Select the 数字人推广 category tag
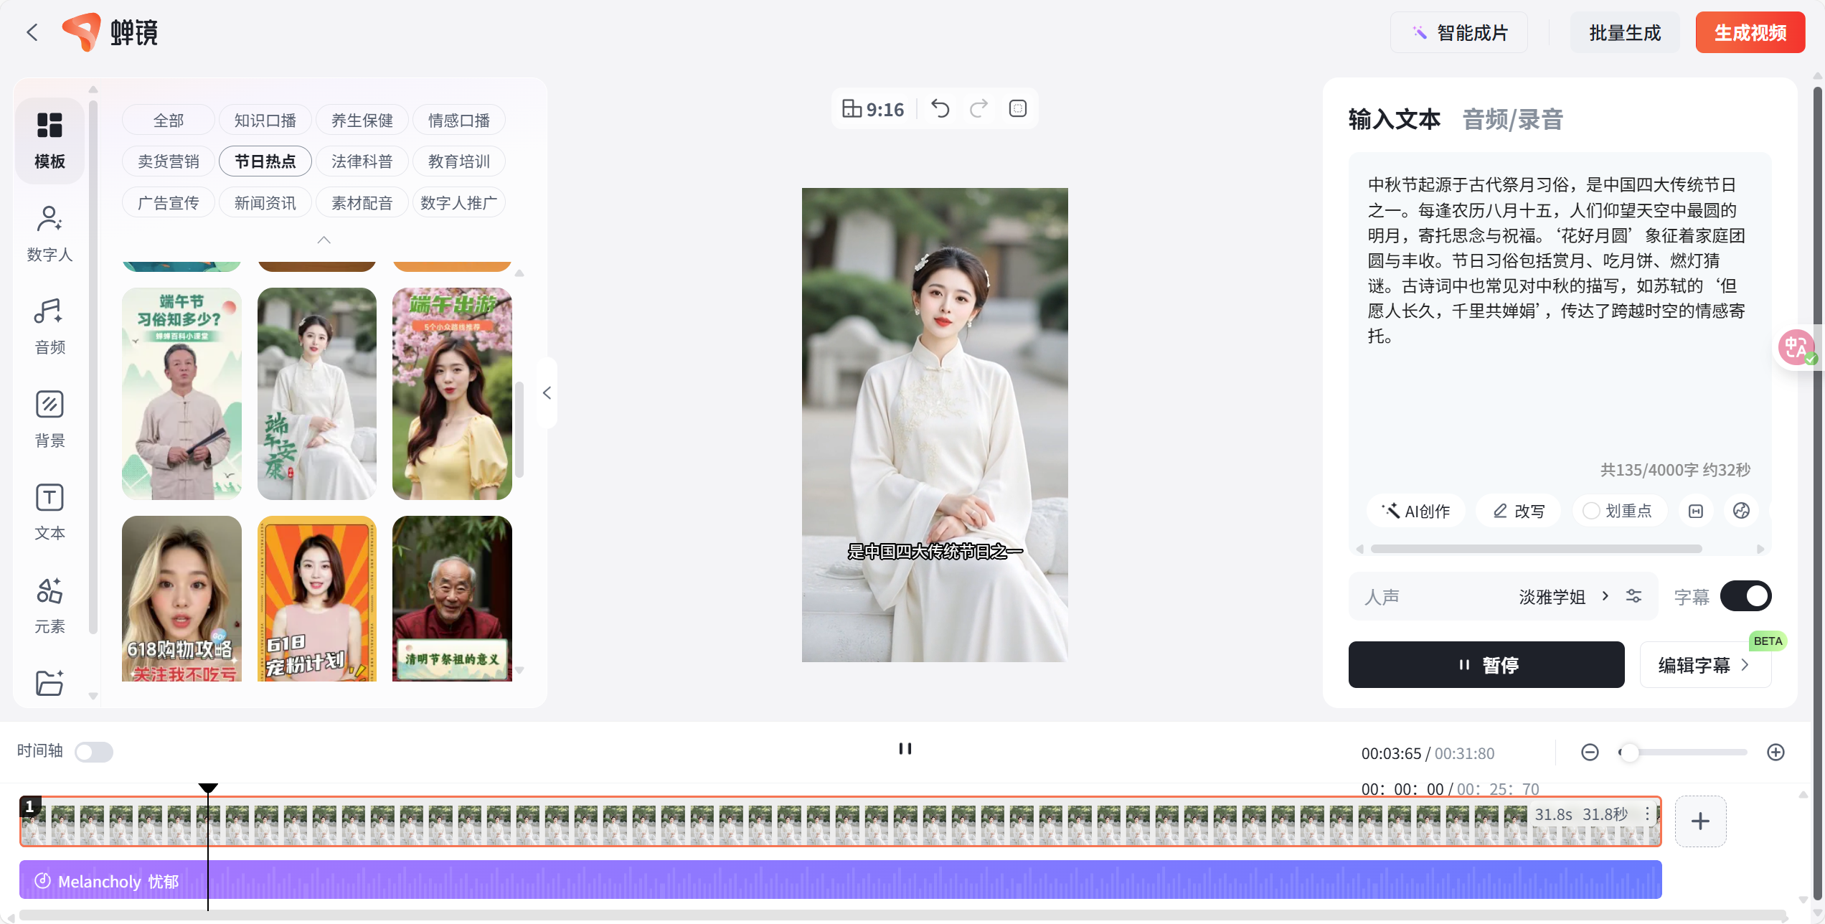The height and width of the screenshot is (924, 1825). click(459, 203)
